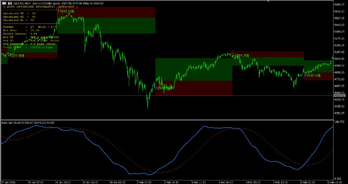The height and width of the screenshot is (184, 348).
Task: Click the Trades 27 statistics line
Action: (x=30, y=27)
